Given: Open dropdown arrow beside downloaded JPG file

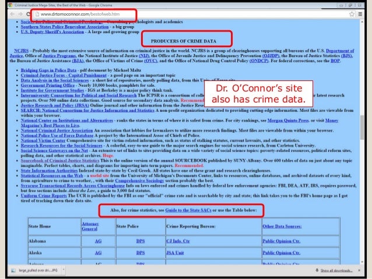Looking at the screenshot, I should pos(64,270).
